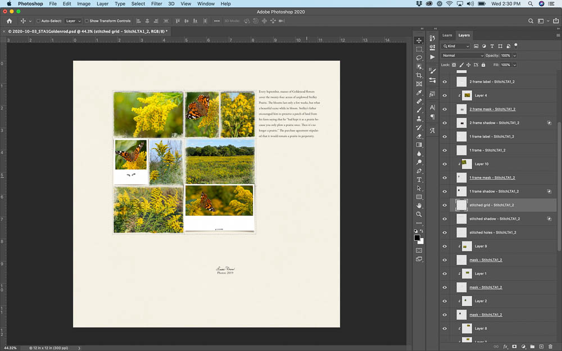
Task: Select the Dodge tool
Action: click(419, 162)
